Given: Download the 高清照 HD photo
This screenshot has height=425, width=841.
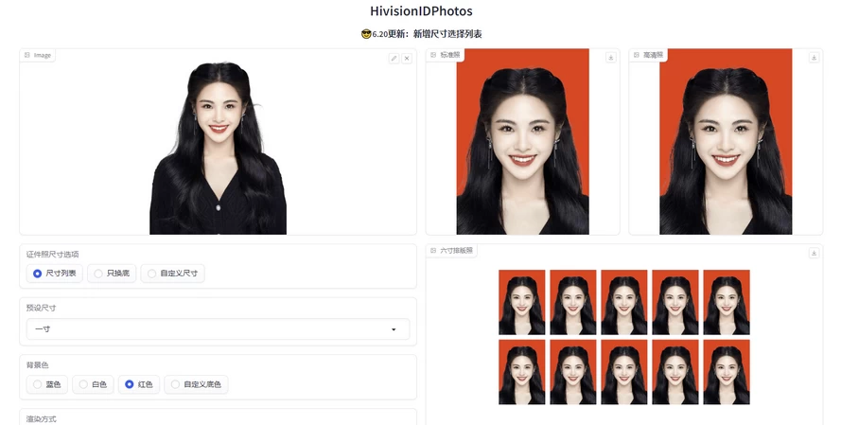Looking at the screenshot, I should [814, 58].
